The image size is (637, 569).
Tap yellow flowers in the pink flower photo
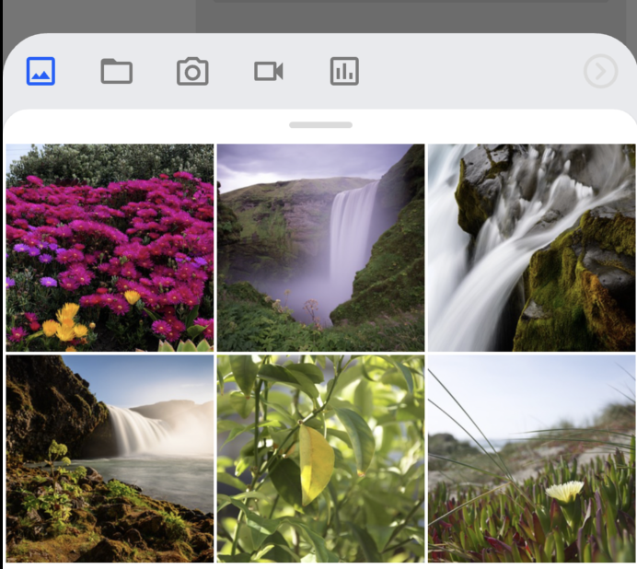click(66, 323)
